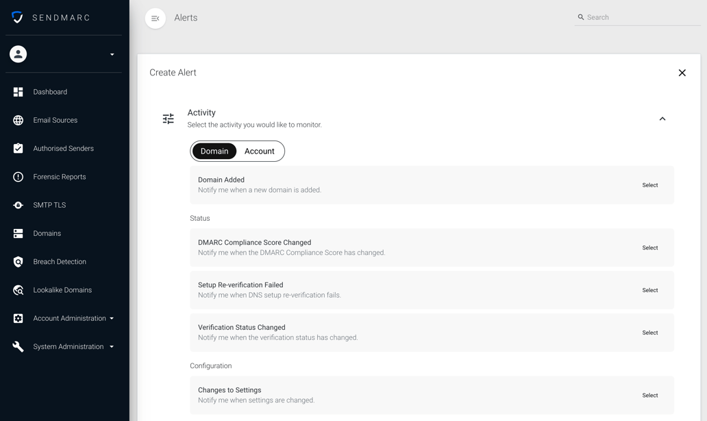Click the System Administration wrench icon
The height and width of the screenshot is (421, 707).
click(x=18, y=346)
